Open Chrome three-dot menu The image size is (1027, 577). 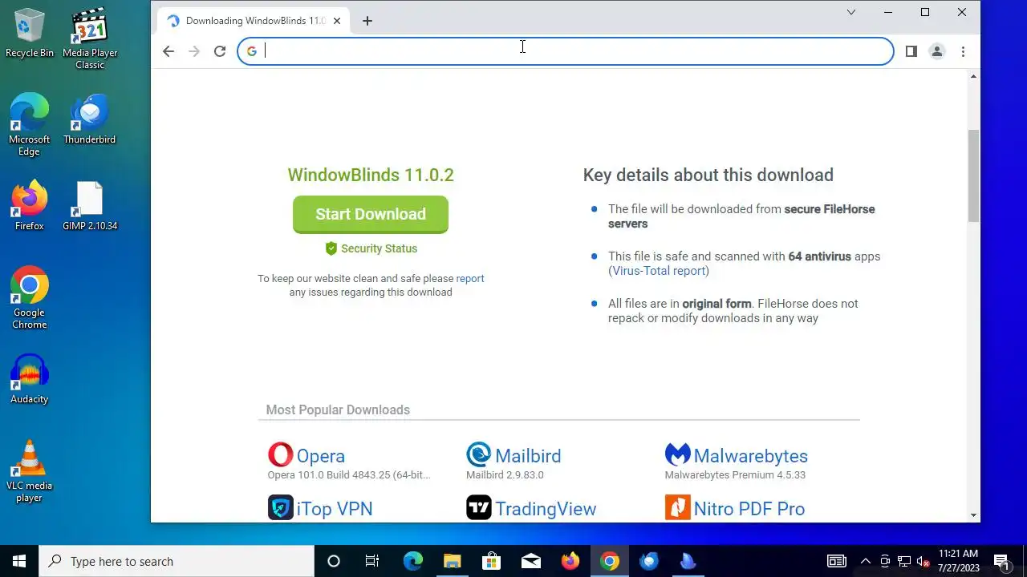coord(963,51)
